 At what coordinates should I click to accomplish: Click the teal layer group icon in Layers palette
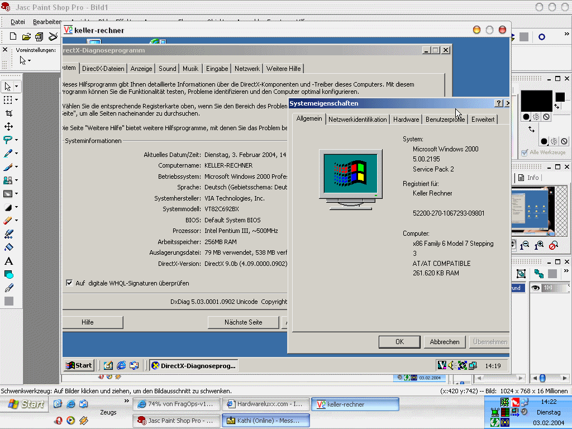(x=538, y=274)
